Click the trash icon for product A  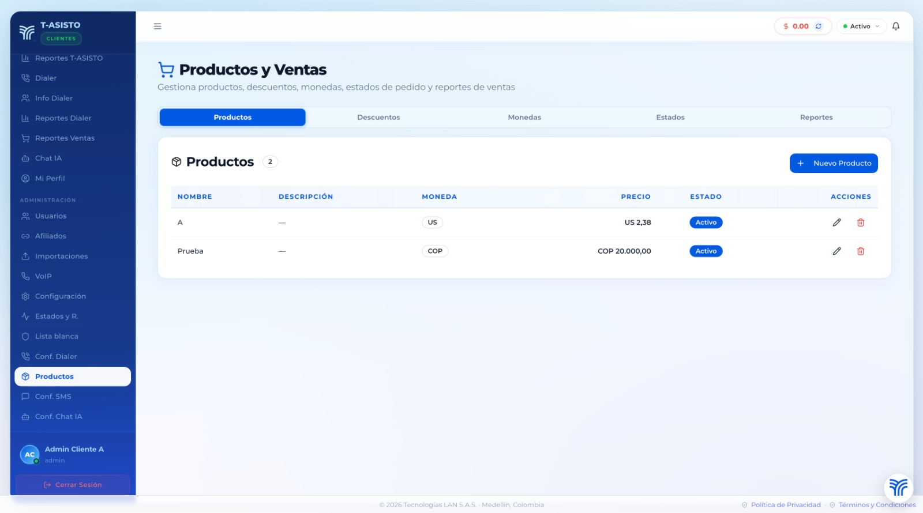(860, 222)
